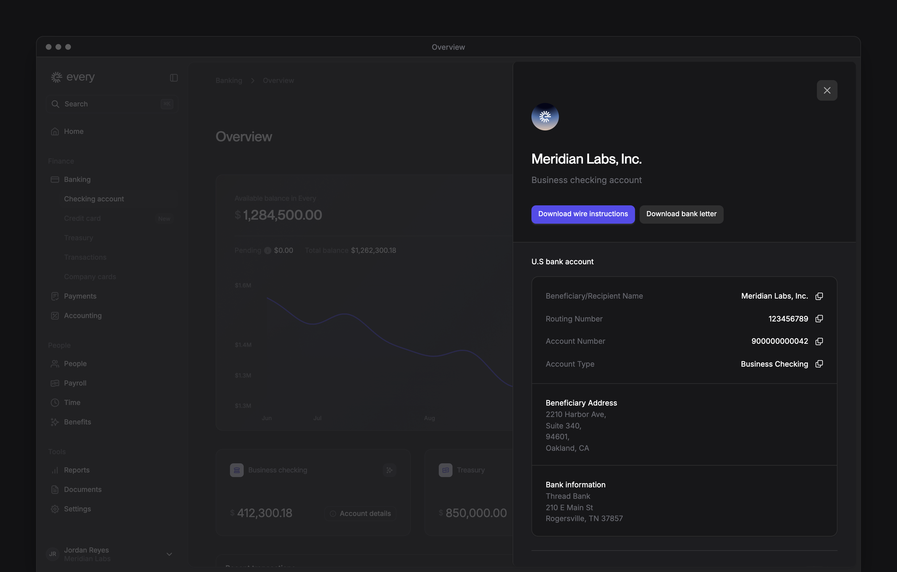Copy the Account Type value
This screenshot has width=897, height=572.
click(819, 364)
